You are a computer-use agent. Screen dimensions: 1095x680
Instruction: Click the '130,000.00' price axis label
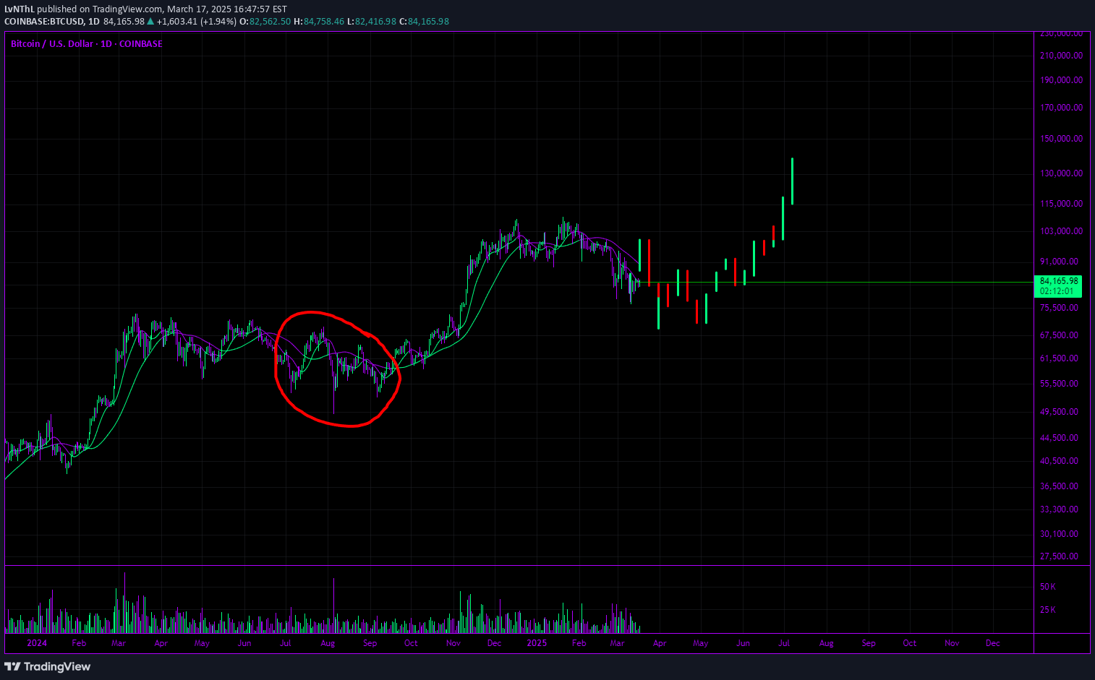click(1061, 173)
